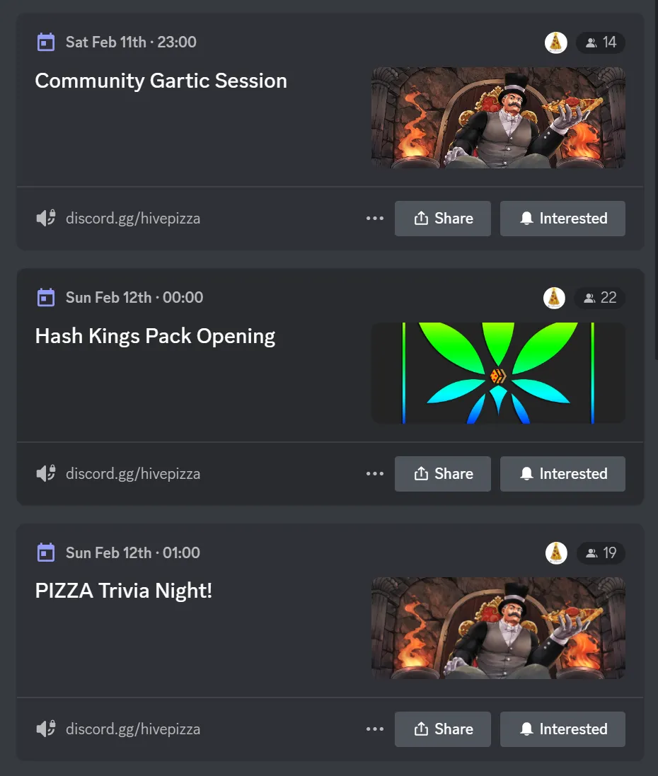Image resolution: width=658 pixels, height=776 pixels.
Task: Mark interested in Hash Kings Pack Opening
Action: coord(562,474)
